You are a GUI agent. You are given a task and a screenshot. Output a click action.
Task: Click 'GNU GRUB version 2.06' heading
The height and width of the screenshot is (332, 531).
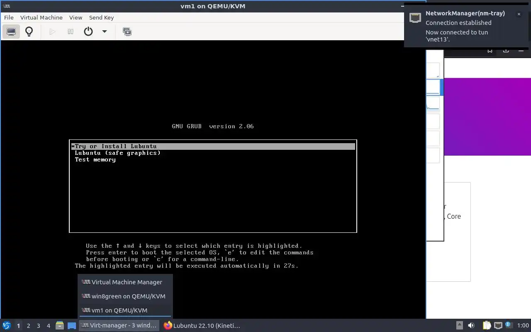[213, 126]
